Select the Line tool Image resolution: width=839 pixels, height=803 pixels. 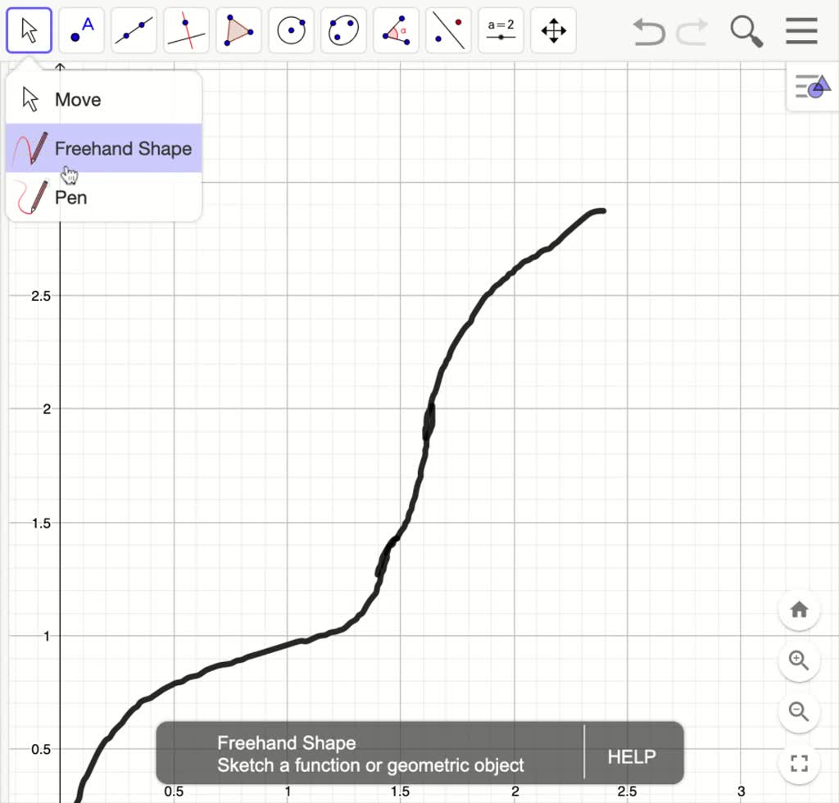134,29
